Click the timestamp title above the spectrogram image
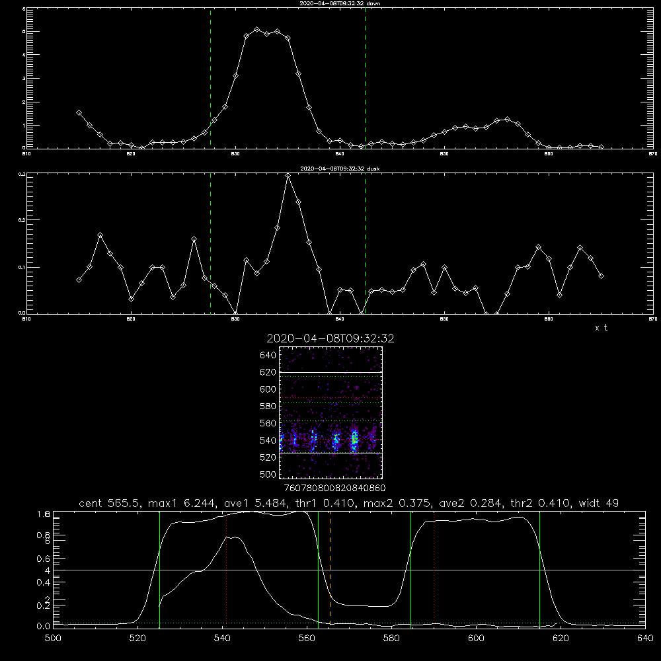 330,338
